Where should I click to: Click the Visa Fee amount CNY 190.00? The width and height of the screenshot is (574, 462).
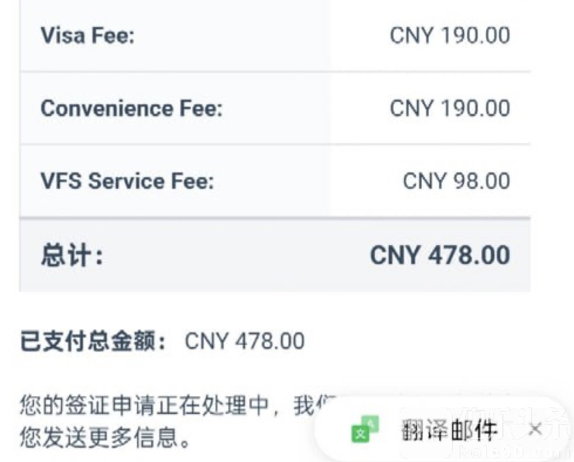pos(450,36)
